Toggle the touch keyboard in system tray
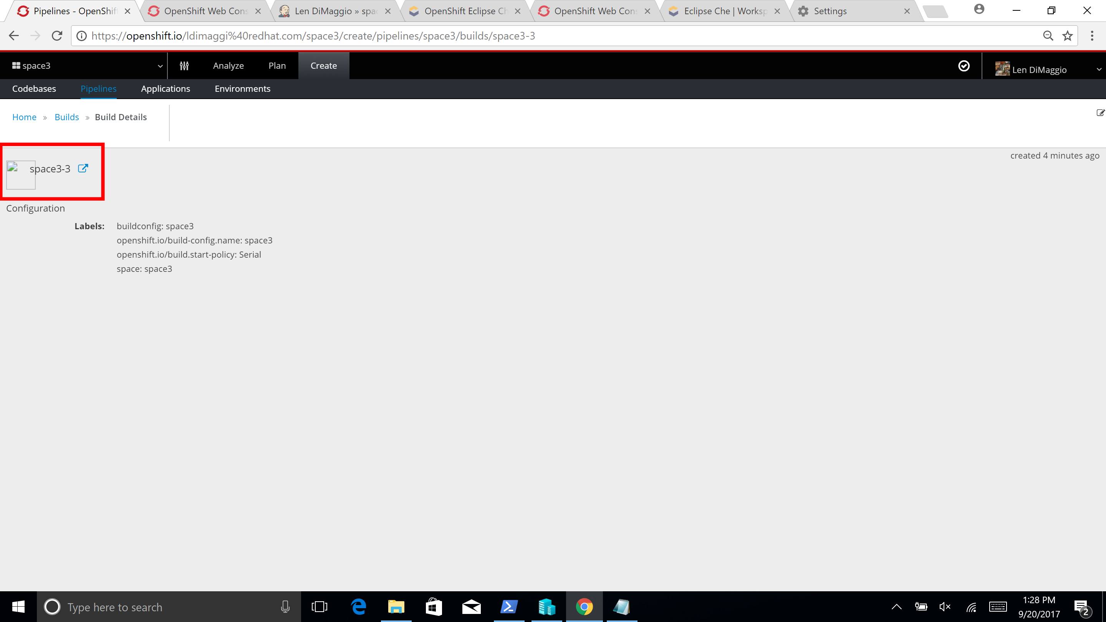Image resolution: width=1106 pixels, height=622 pixels. tap(998, 607)
